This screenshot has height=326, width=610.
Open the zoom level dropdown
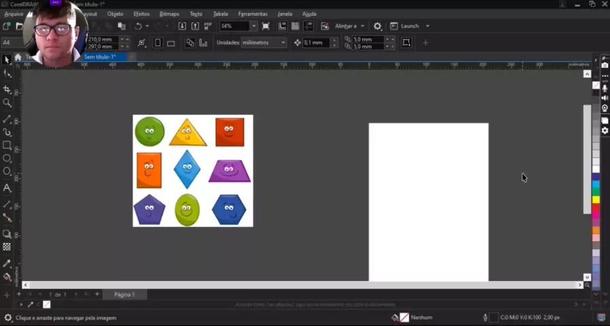click(254, 26)
